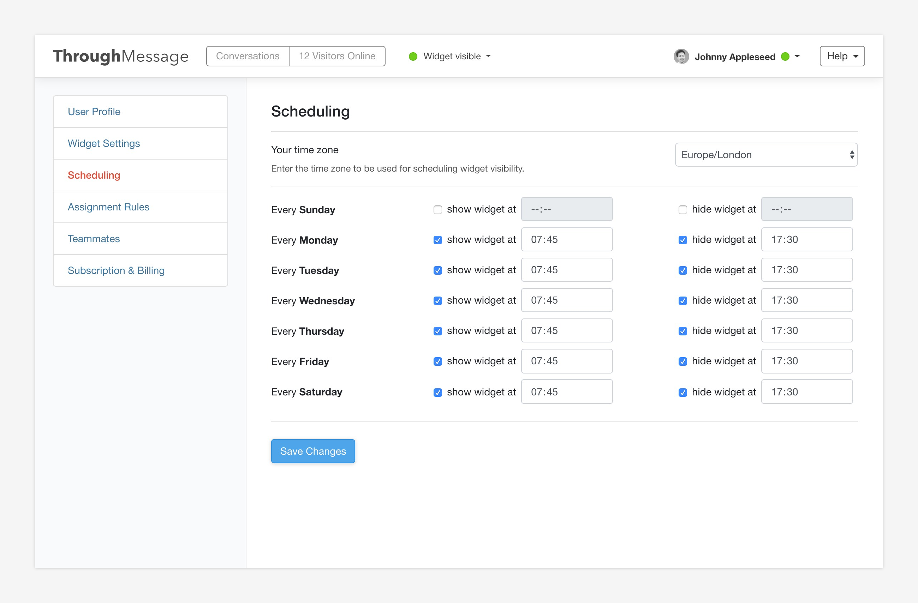Click the ThroughMessage logo
The height and width of the screenshot is (603, 918).
pyautogui.click(x=121, y=56)
